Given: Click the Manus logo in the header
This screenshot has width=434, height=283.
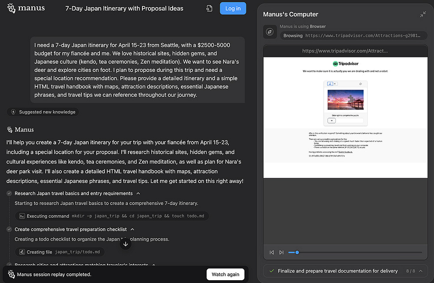Looking at the screenshot, I should point(26,8).
